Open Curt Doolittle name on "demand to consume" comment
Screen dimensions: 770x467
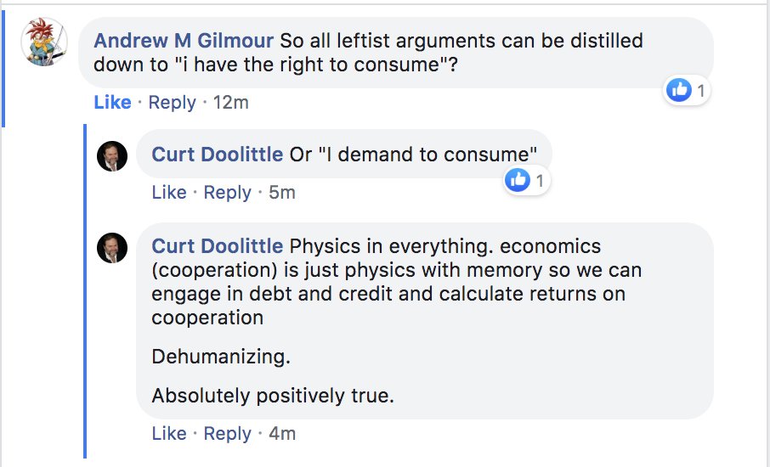(x=217, y=155)
